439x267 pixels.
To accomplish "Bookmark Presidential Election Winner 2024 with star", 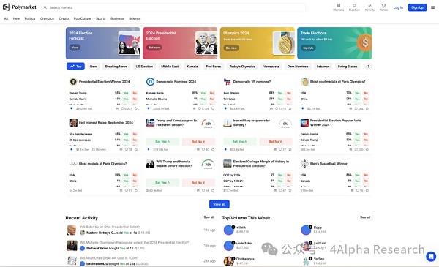I will pos(136,108).
